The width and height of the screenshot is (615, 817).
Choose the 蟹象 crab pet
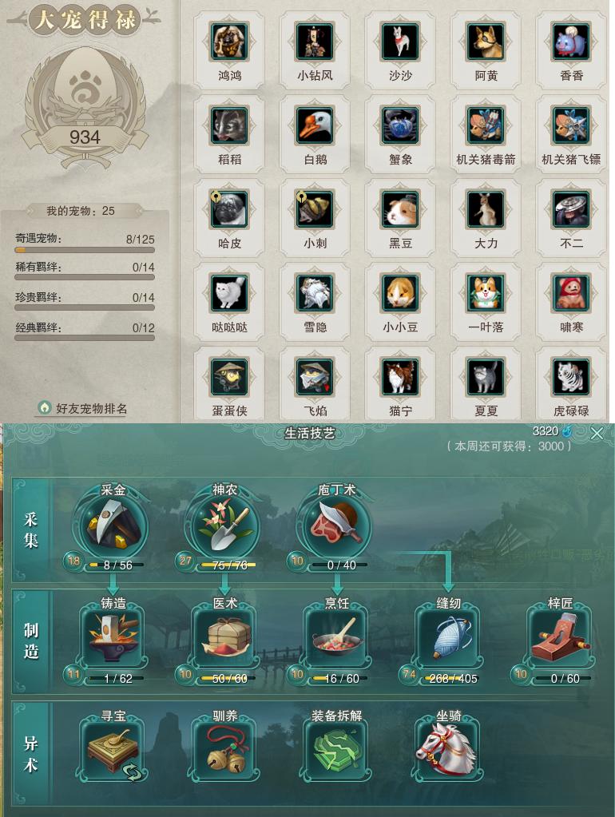point(400,125)
